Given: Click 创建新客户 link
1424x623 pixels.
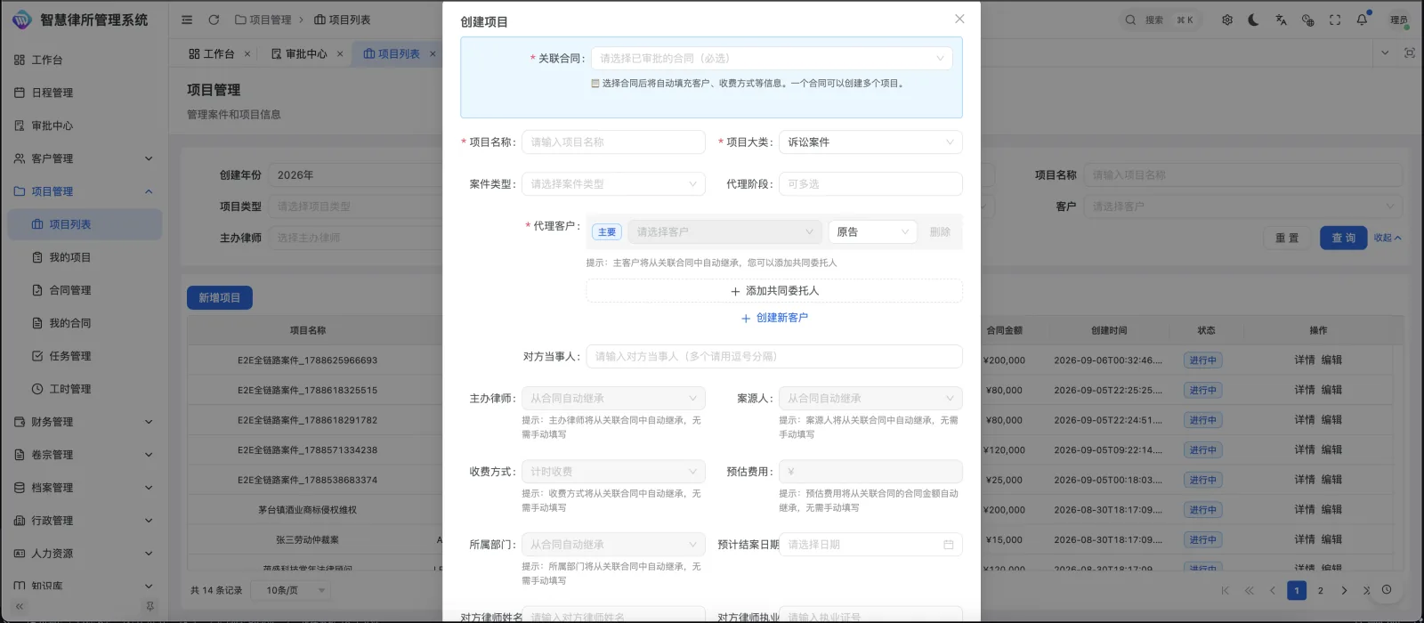Looking at the screenshot, I should pos(774,318).
